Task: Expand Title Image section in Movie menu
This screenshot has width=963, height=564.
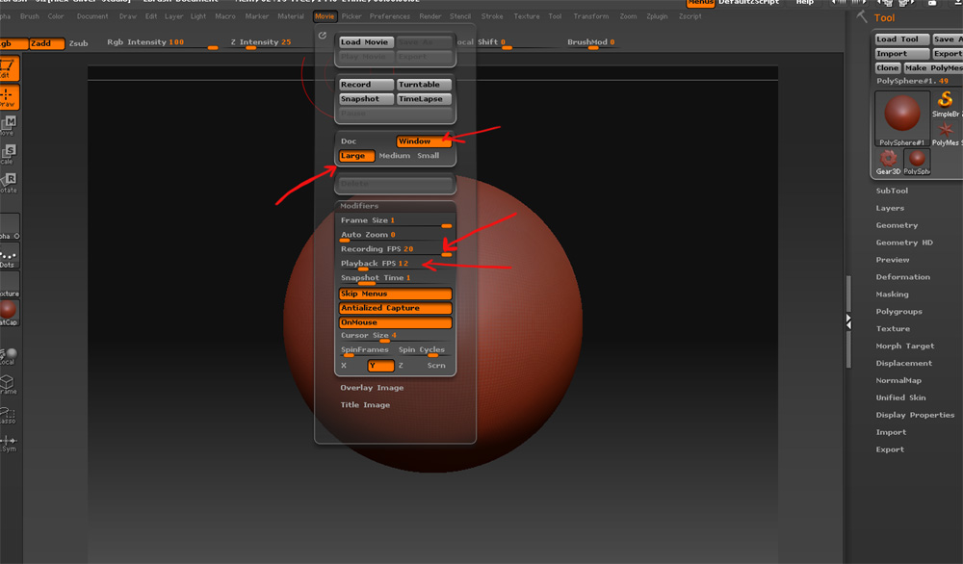Action: pyautogui.click(x=365, y=405)
